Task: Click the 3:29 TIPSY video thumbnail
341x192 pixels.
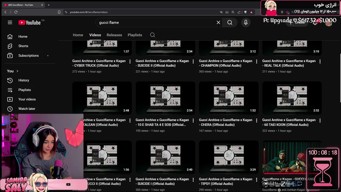Action: 229,157
